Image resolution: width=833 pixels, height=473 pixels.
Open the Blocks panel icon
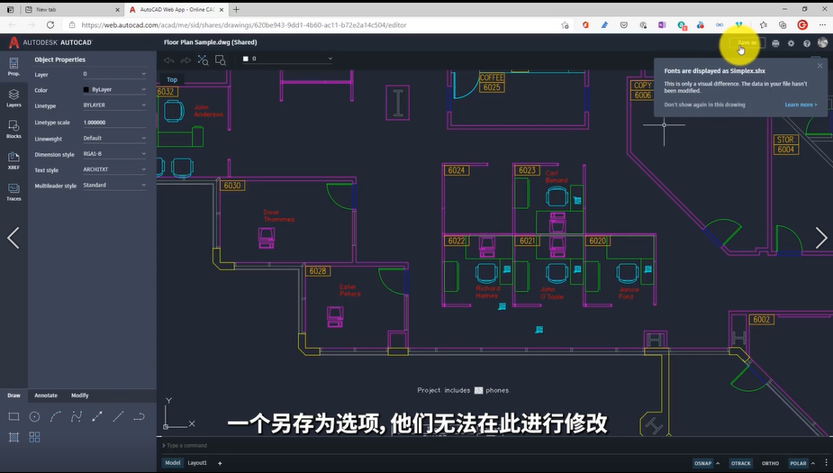click(14, 129)
